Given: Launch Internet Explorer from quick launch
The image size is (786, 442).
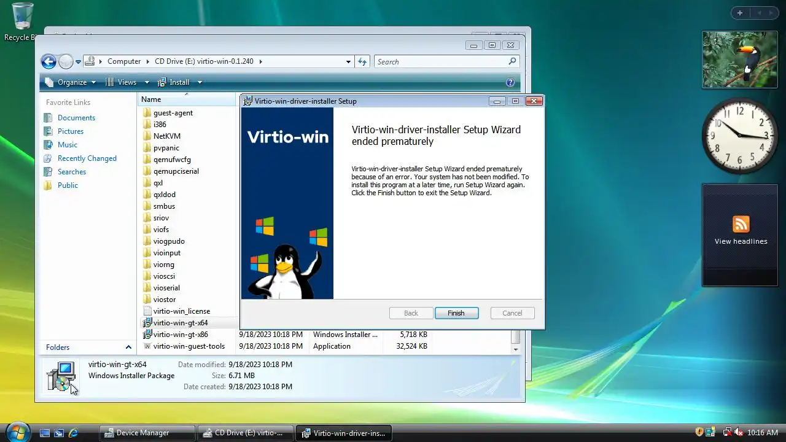Looking at the screenshot, I should pos(73,433).
